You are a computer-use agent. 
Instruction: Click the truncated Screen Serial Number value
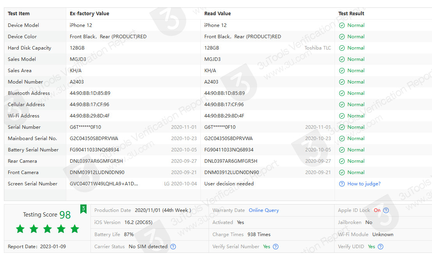click(x=104, y=184)
